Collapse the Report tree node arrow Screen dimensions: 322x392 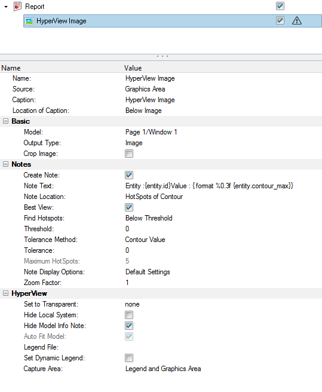pyautogui.click(x=6, y=7)
